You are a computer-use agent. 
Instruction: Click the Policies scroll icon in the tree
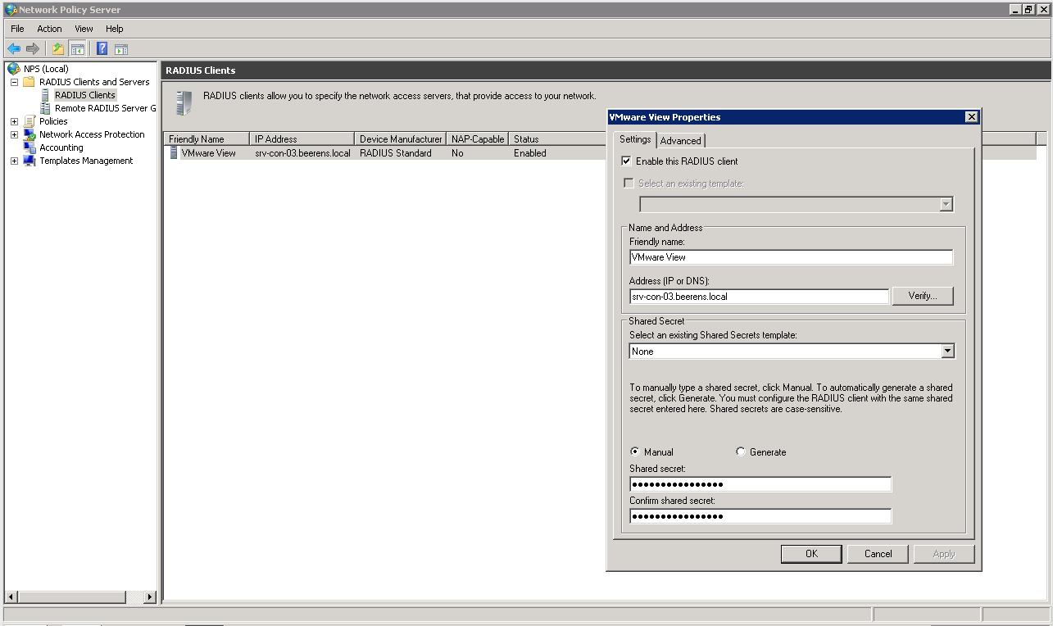click(x=30, y=121)
